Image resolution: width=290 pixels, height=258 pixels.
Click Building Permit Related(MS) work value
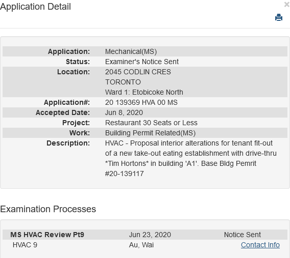151,133
